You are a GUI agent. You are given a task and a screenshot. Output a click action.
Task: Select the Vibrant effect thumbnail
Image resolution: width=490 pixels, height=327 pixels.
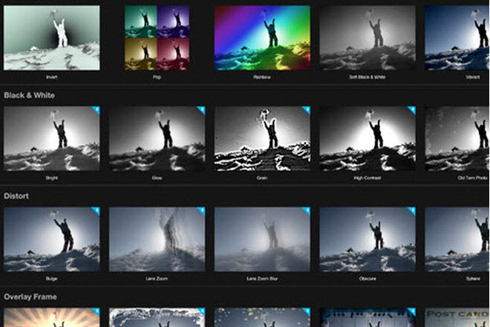[x=457, y=38]
